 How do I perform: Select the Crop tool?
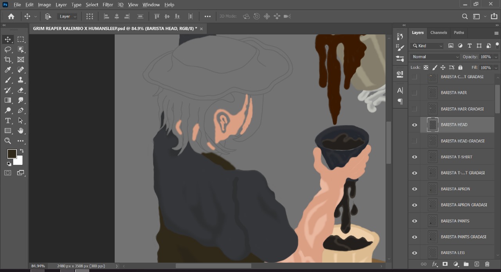[x=8, y=60]
